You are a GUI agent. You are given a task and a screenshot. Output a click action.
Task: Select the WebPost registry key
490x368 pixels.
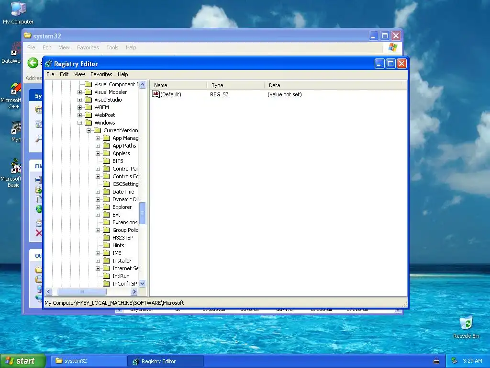[x=104, y=115]
